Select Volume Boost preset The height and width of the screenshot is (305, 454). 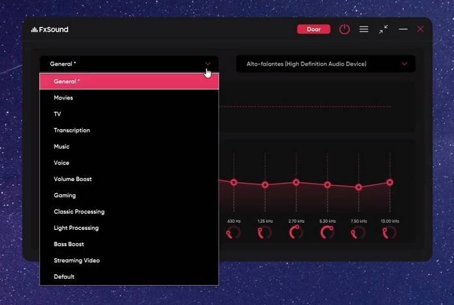tap(129, 179)
